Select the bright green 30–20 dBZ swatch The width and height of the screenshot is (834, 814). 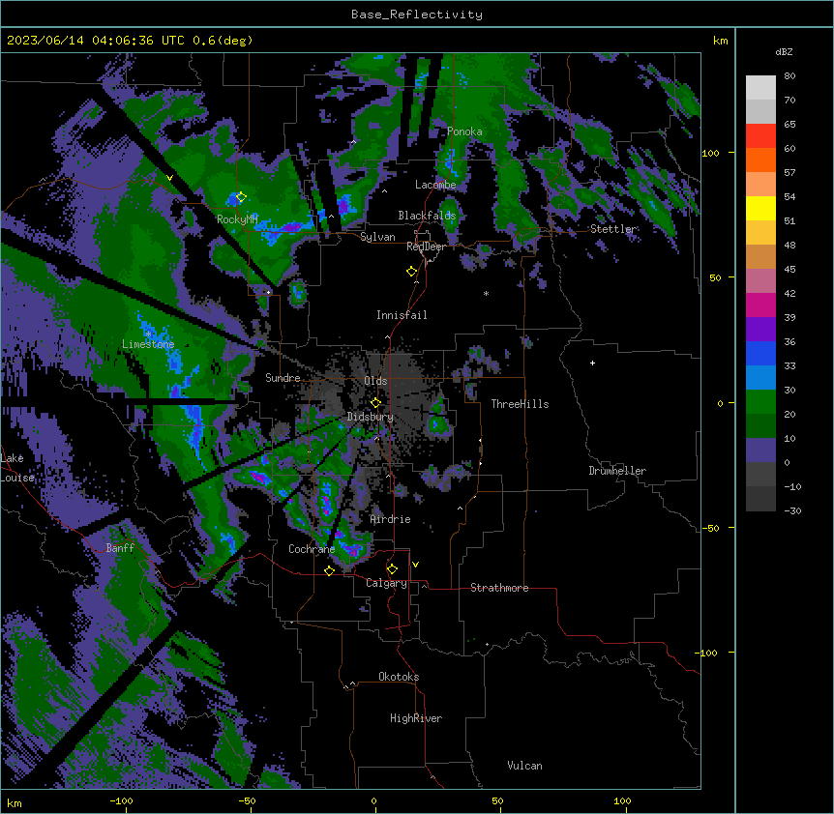[x=760, y=402]
